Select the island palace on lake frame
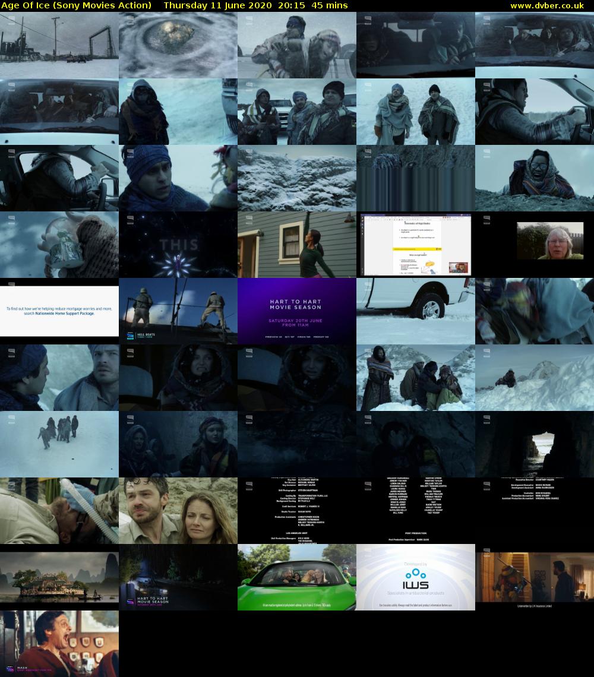 tap(59, 577)
